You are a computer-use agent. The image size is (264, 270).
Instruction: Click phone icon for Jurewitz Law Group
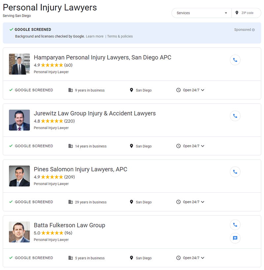point(235,116)
